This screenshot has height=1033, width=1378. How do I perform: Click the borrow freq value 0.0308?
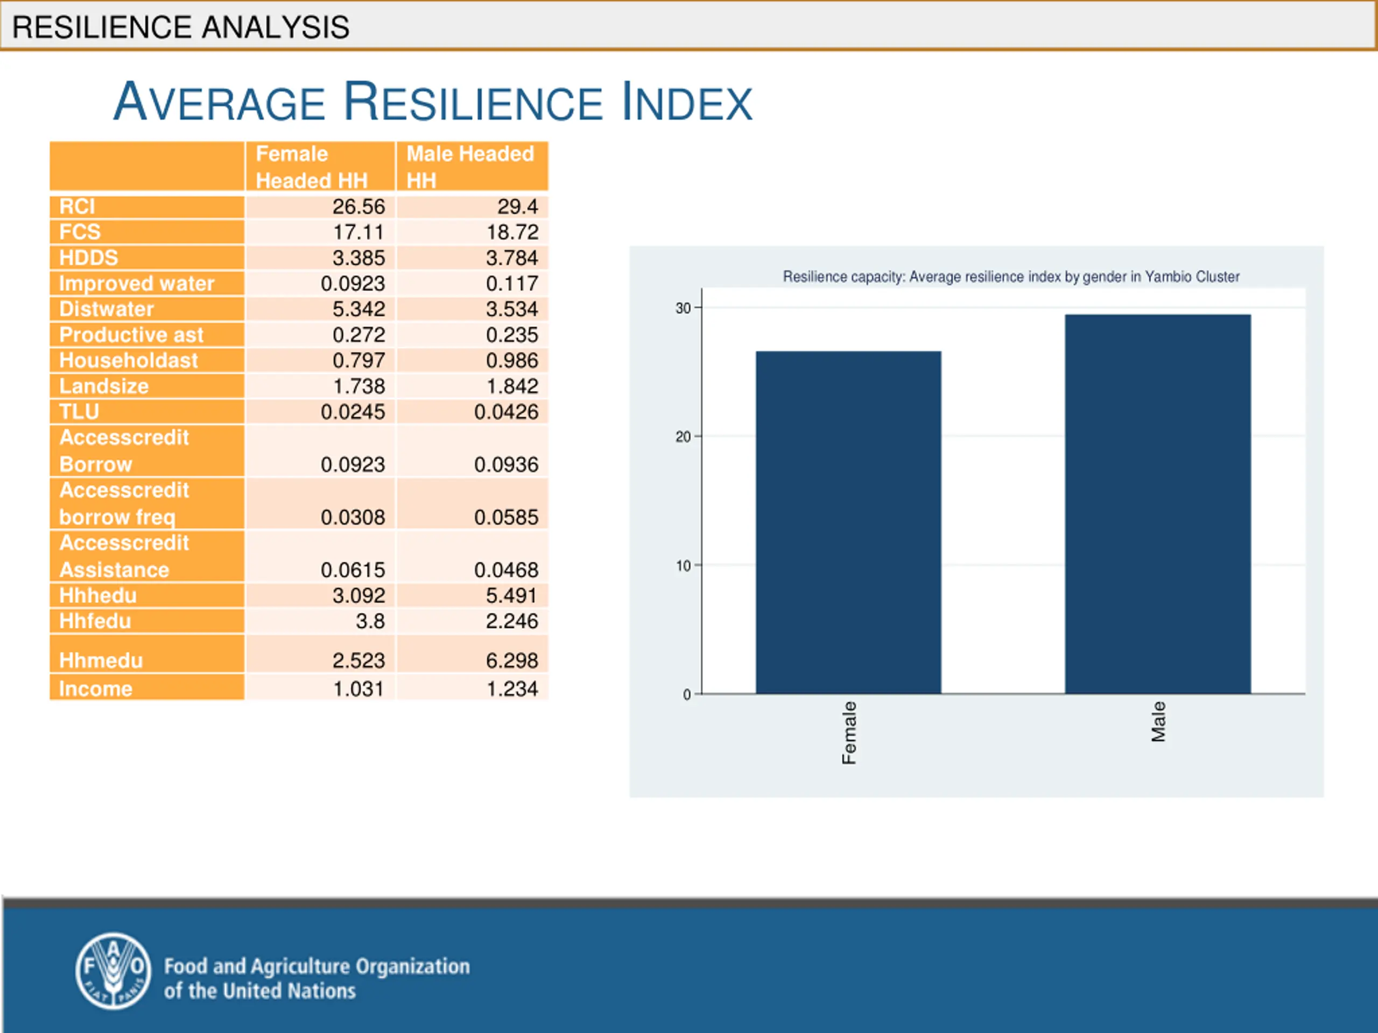[x=353, y=518]
